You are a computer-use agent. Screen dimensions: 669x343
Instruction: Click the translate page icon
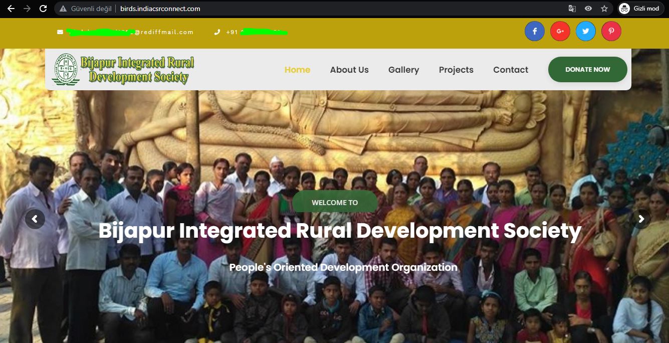point(572,9)
